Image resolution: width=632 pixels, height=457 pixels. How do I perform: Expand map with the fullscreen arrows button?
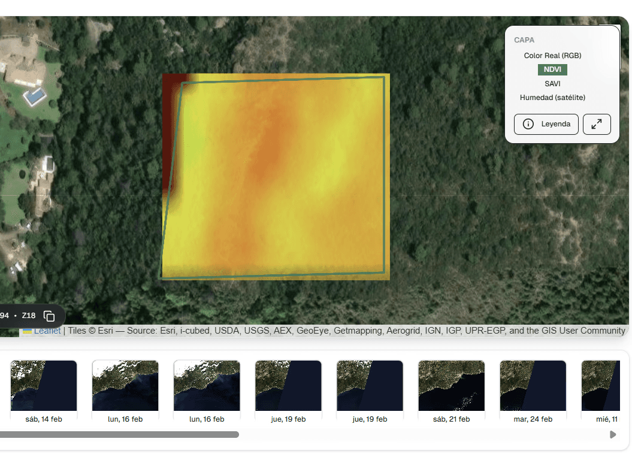click(597, 124)
